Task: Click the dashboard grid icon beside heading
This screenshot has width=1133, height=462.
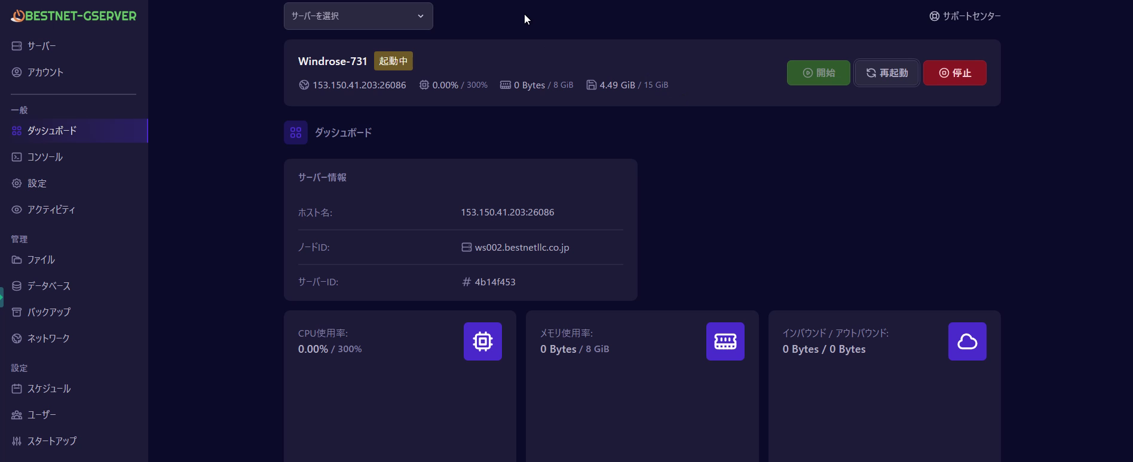Action: 296,133
